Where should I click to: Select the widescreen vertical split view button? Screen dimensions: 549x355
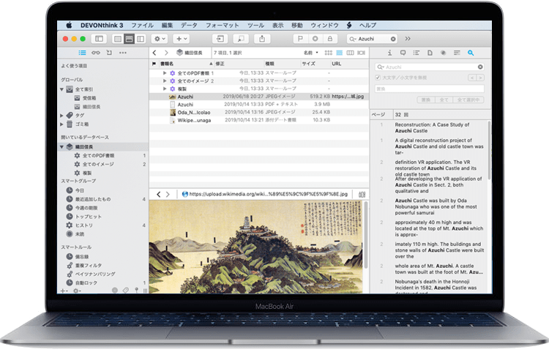point(141,39)
